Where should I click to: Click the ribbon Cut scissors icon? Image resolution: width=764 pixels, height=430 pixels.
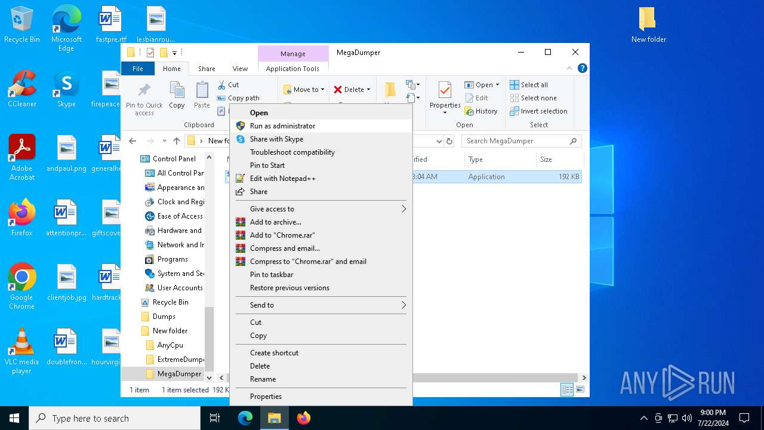click(222, 85)
